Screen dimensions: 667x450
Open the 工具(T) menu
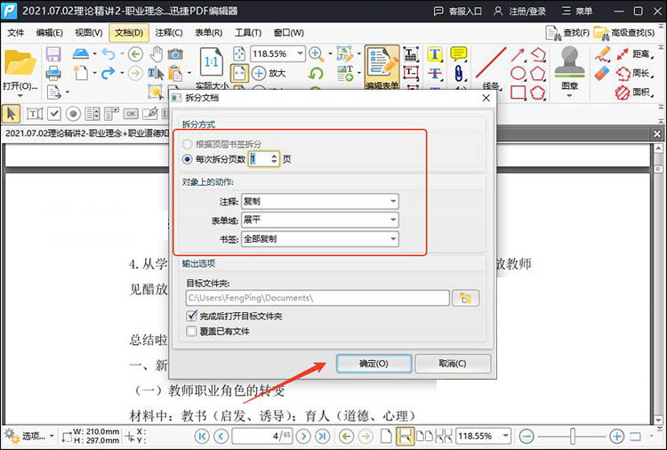point(248,33)
